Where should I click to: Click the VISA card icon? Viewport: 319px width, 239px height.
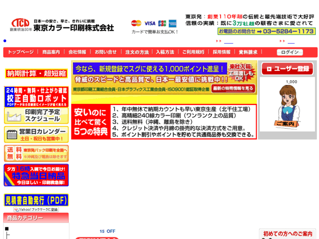(150, 23)
